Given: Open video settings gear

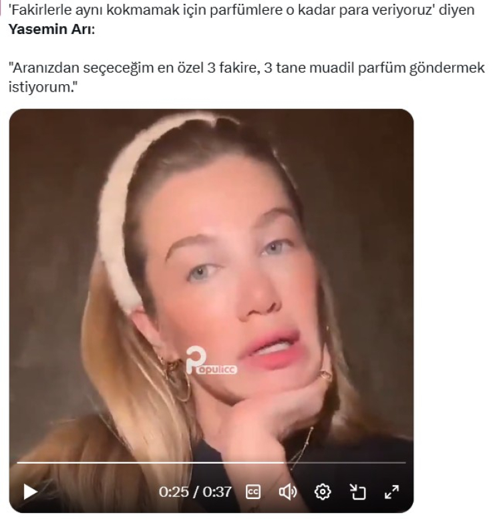Looking at the screenshot, I should [x=323, y=492].
